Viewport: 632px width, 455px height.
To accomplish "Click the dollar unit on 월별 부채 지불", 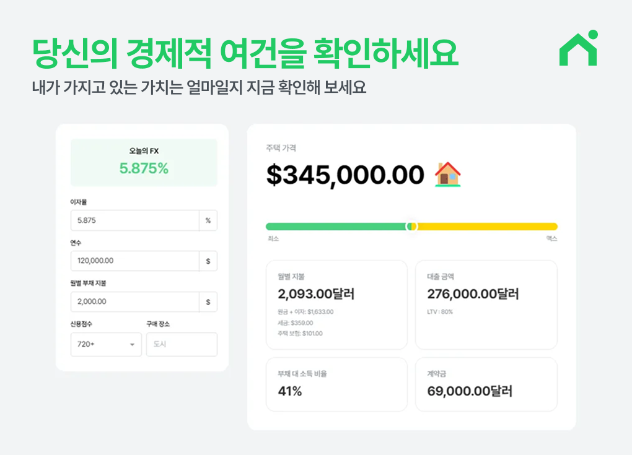I will tap(208, 302).
